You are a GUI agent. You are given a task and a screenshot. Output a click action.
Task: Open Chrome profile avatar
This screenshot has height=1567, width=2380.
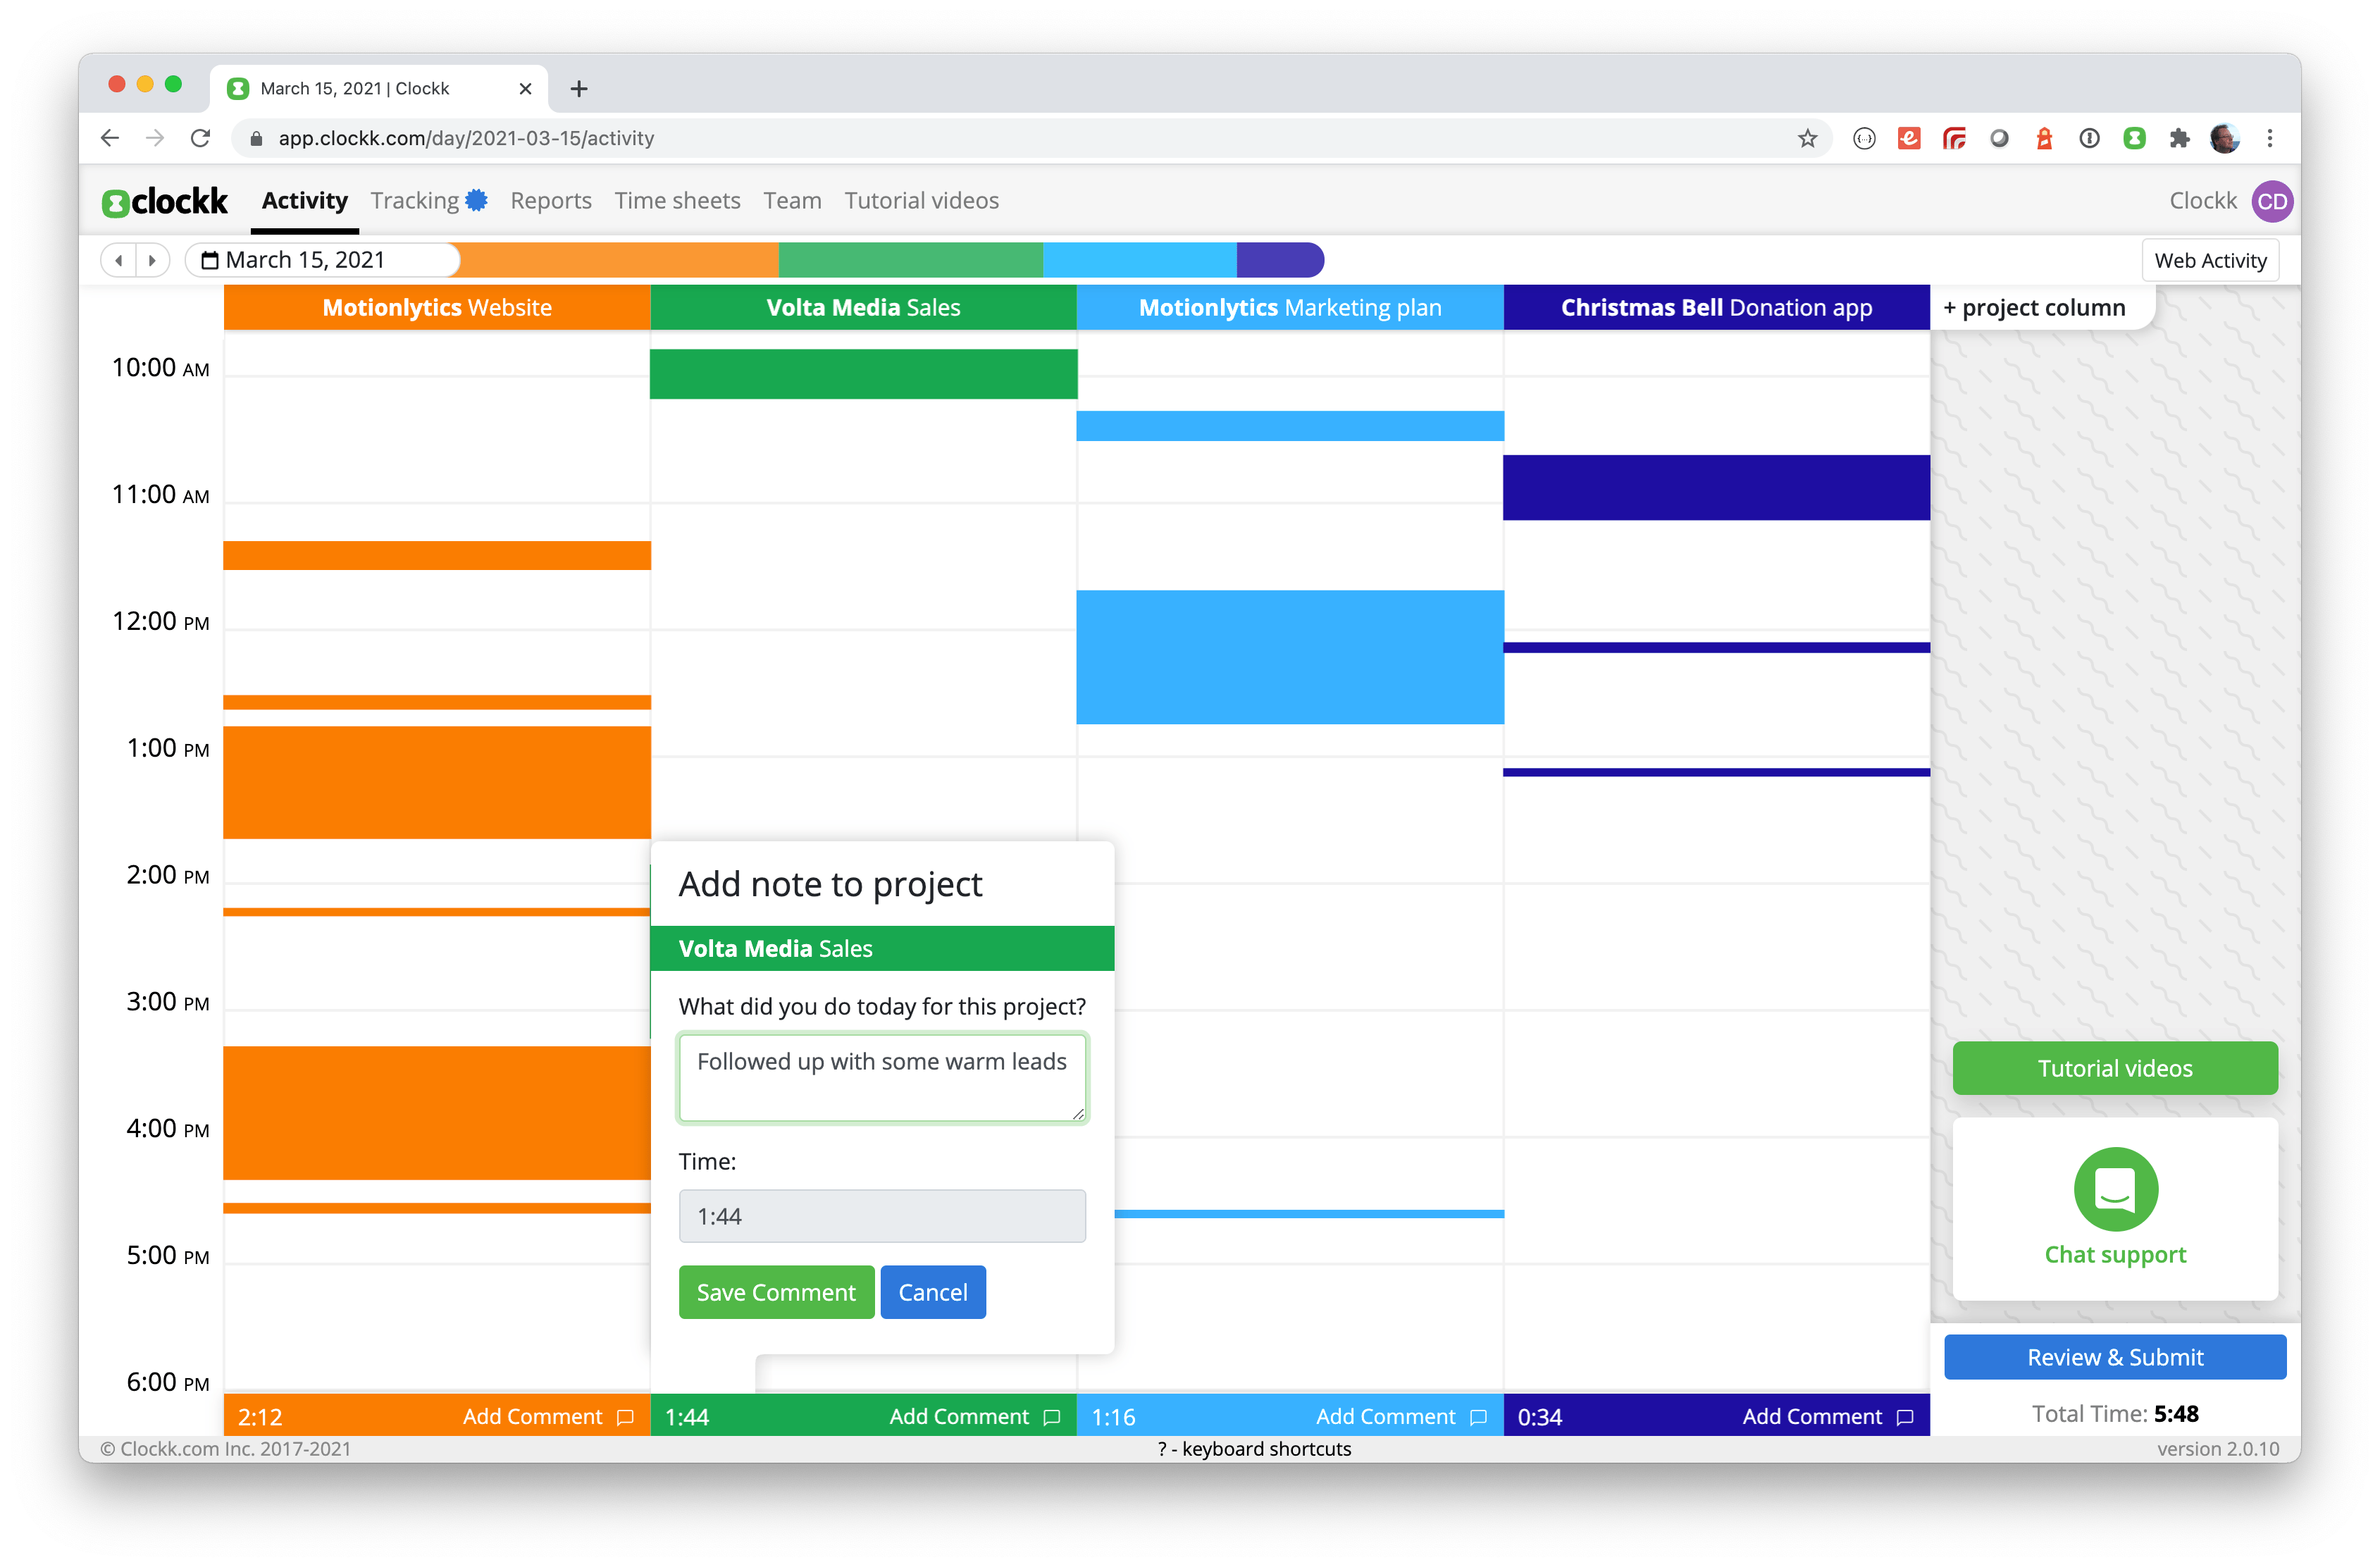[2224, 138]
